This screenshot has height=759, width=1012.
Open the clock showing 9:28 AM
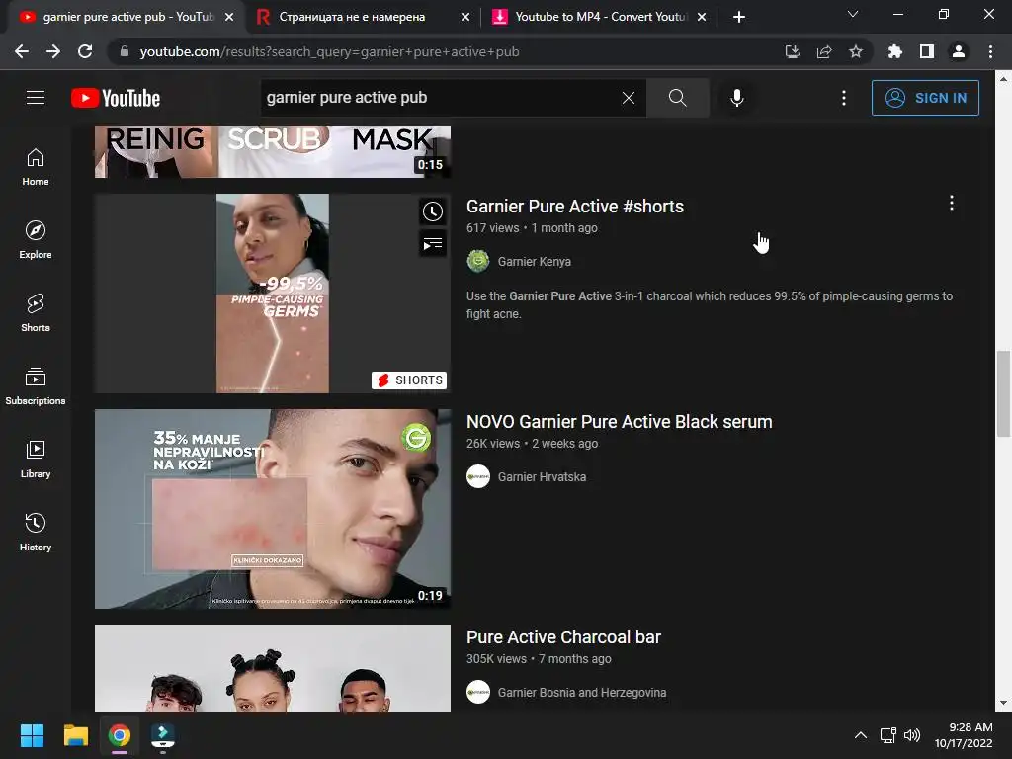click(x=964, y=735)
